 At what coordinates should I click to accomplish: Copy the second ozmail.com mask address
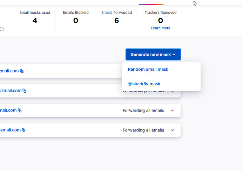(x=25, y=91)
